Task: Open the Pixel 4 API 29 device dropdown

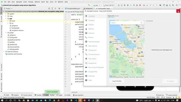Action: [109, 5]
